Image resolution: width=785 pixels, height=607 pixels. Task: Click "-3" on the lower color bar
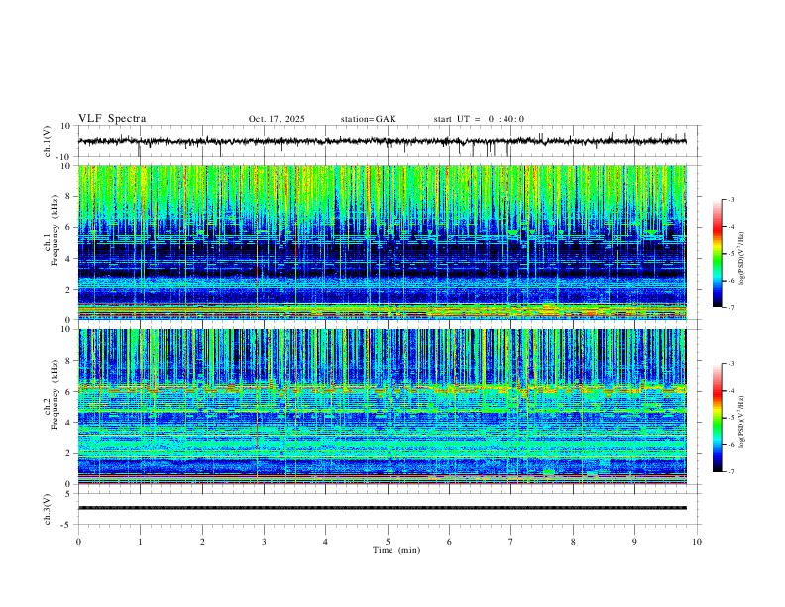pyautogui.click(x=730, y=364)
